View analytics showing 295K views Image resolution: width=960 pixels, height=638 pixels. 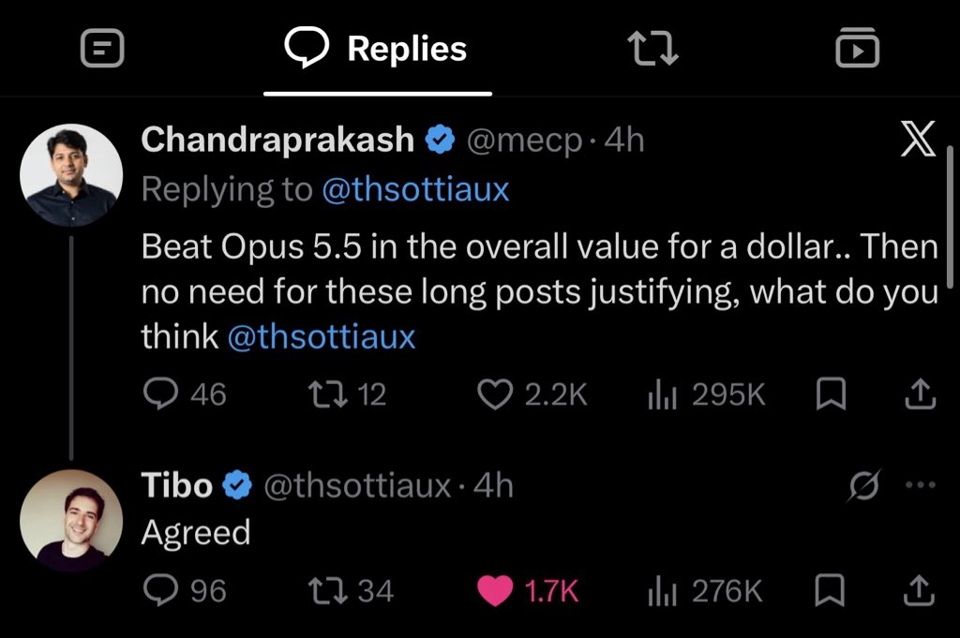click(x=707, y=394)
